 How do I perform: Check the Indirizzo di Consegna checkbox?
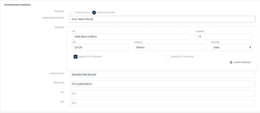(168, 57)
